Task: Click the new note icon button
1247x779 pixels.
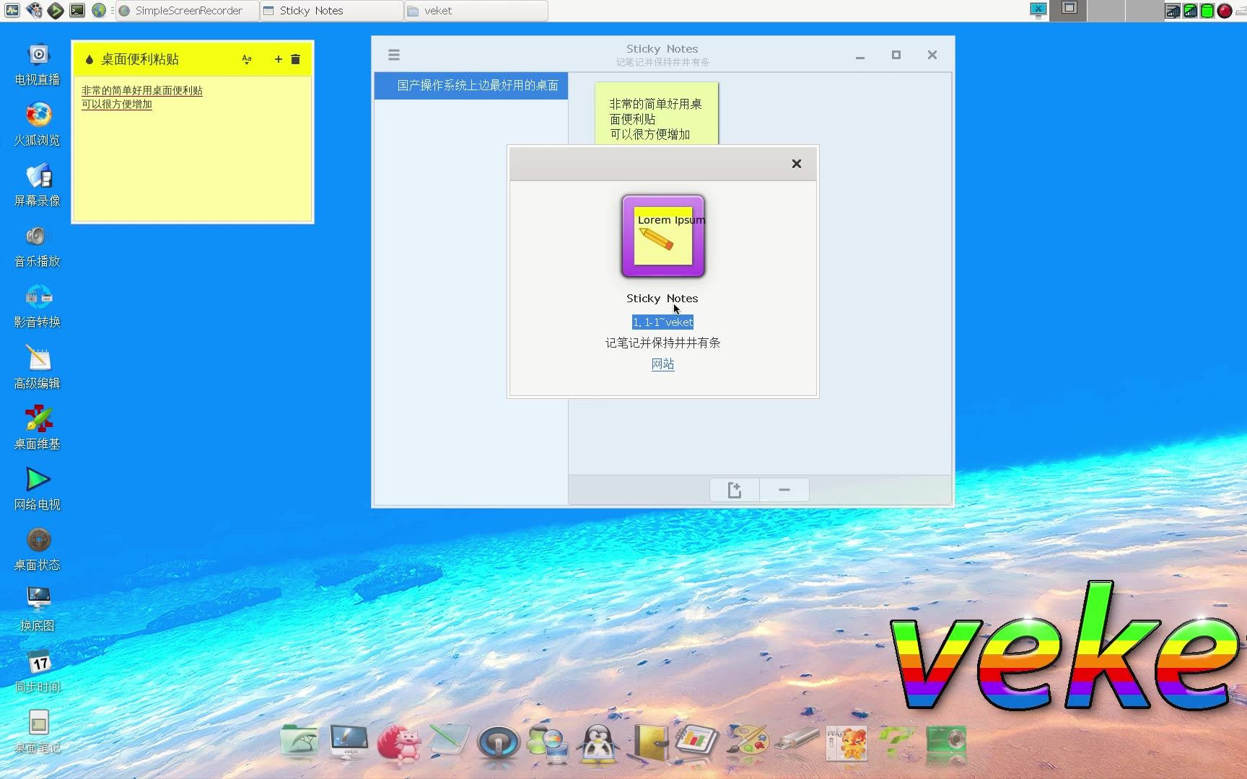Action: tap(735, 490)
